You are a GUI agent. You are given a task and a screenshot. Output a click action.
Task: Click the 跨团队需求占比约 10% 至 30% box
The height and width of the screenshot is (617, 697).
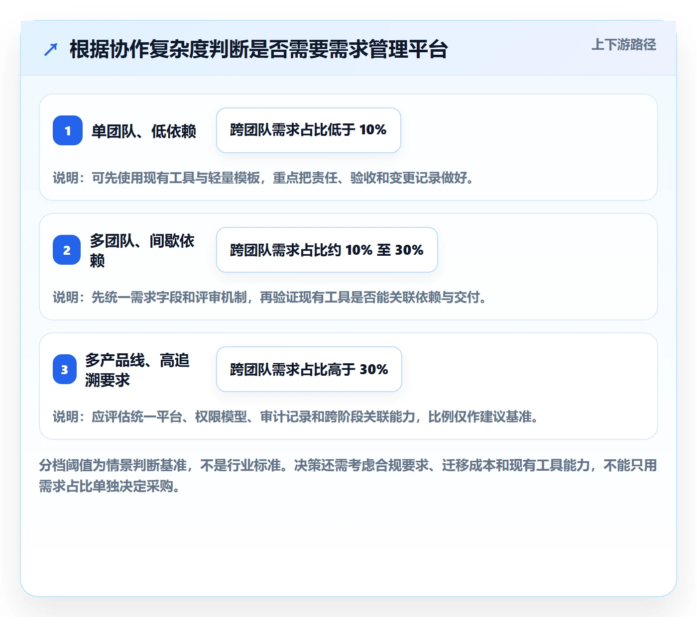(327, 250)
